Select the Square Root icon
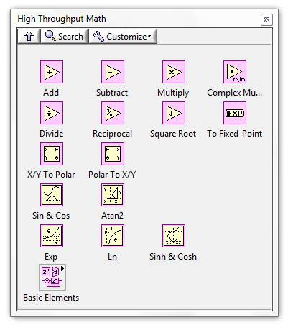Image resolution: width=288 pixels, height=325 pixels. point(174,113)
